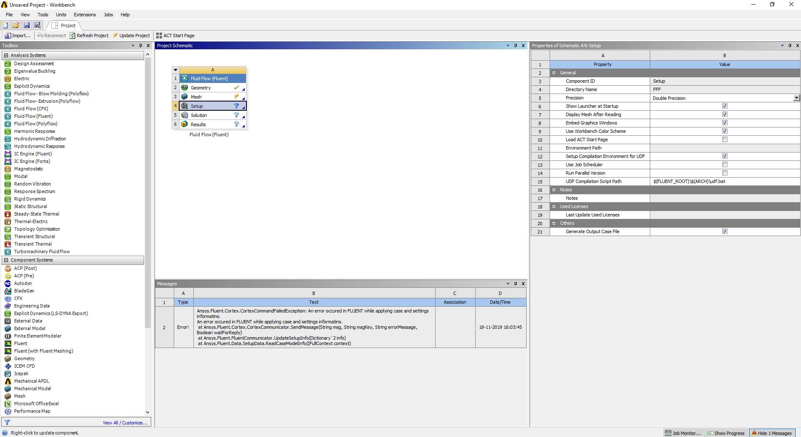This screenshot has width=801, height=437.
Task: Select the Harmonic Response icon
Action: [x=8, y=131]
